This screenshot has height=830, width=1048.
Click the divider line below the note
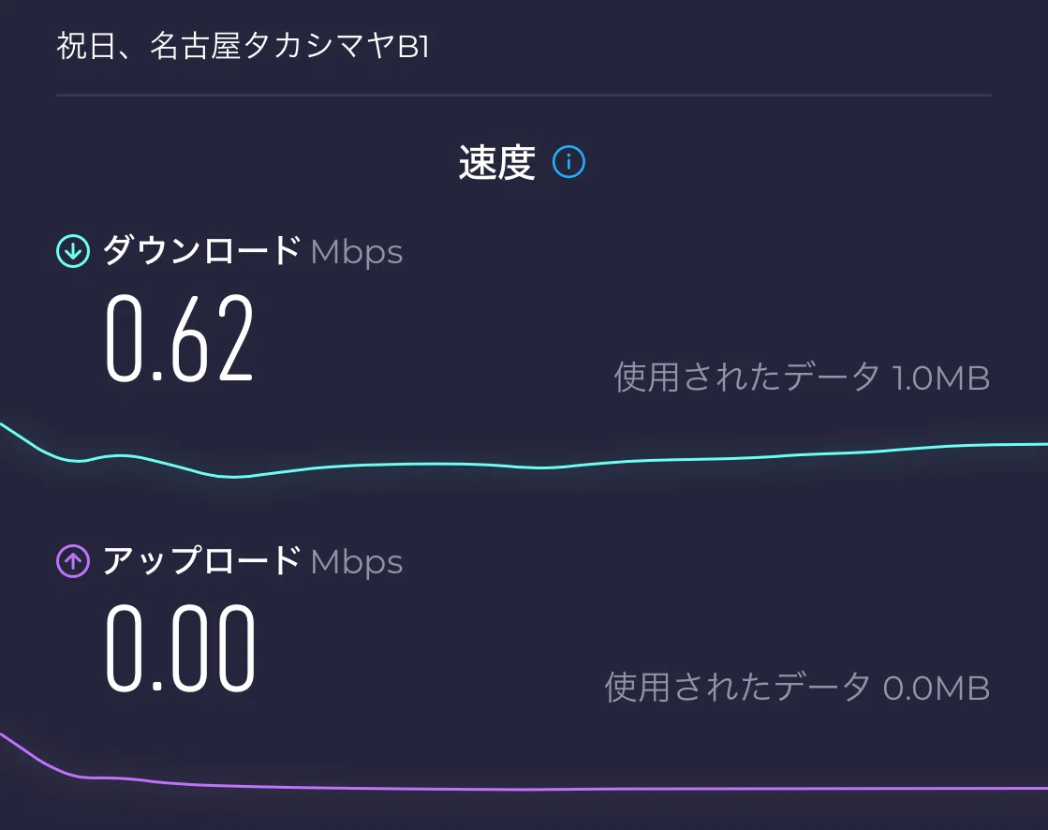524,96
